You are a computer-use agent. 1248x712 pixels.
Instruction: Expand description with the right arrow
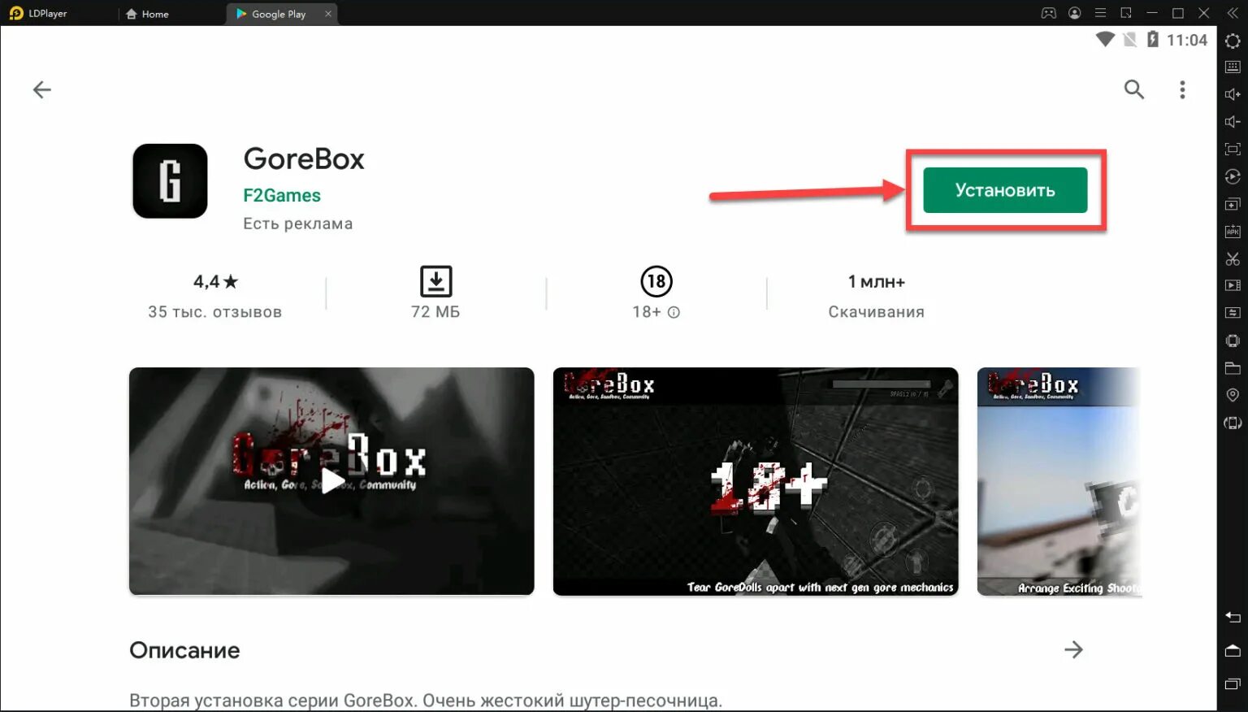pyautogui.click(x=1073, y=649)
